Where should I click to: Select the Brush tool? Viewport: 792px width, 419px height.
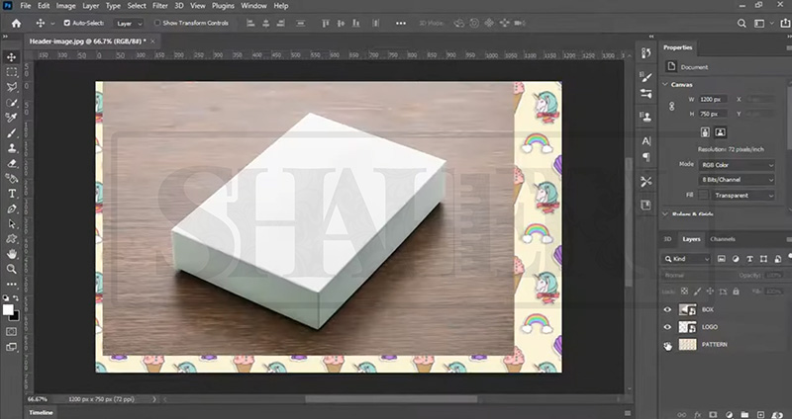(11, 132)
